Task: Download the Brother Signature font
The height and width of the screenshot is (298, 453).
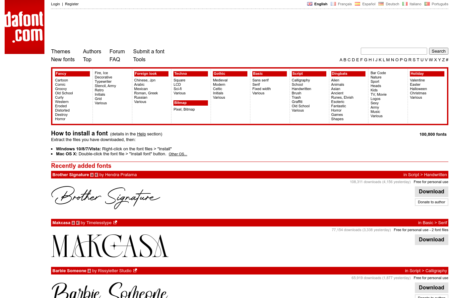Action: pos(431,192)
